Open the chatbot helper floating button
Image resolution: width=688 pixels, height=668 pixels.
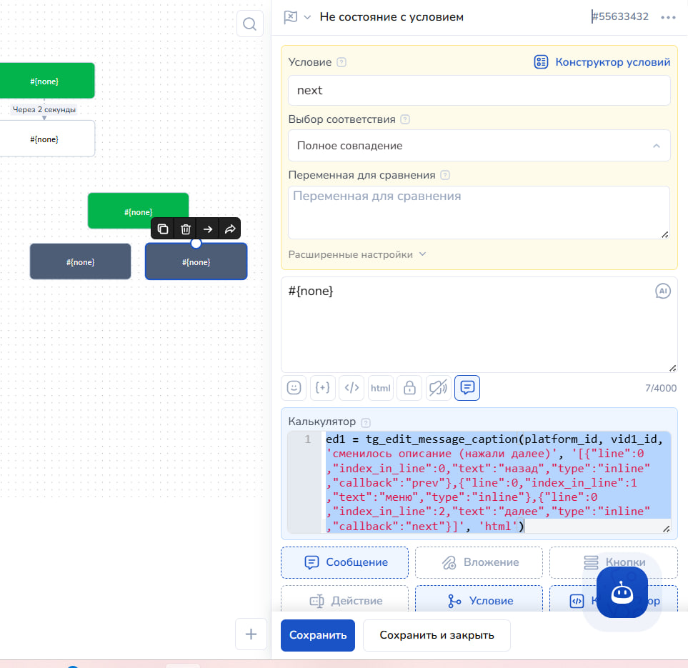tap(622, 592)
